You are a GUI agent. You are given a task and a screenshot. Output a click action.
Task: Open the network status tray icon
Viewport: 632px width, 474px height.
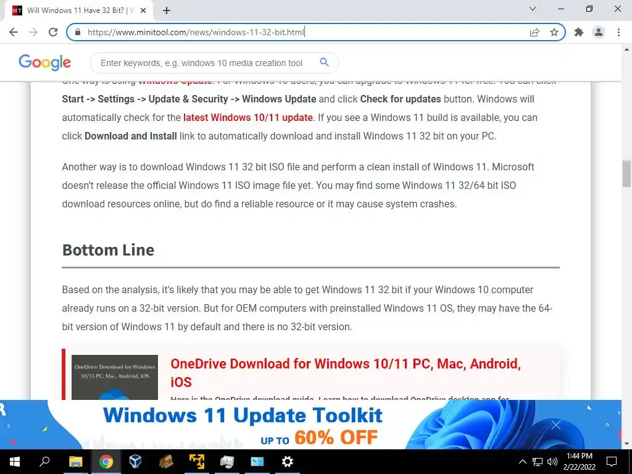[x=538, y=462]
